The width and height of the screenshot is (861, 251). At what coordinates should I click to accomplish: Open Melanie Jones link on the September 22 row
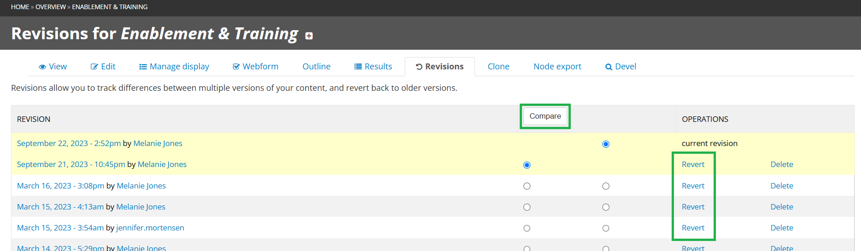(x=157, y=143)
